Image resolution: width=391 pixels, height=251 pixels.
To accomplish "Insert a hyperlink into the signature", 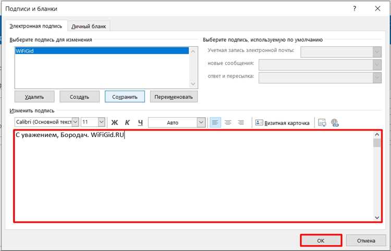I will click(x=335, y=123).
